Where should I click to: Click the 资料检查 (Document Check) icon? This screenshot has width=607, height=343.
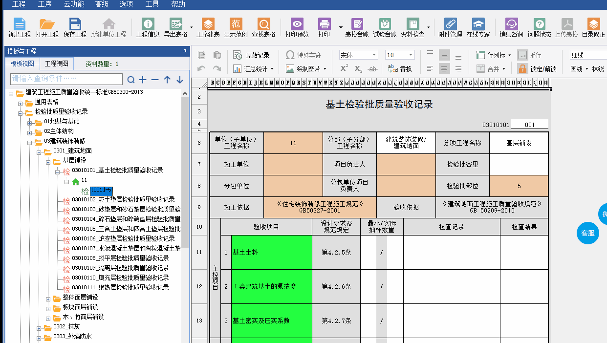(x=412, y=24)
